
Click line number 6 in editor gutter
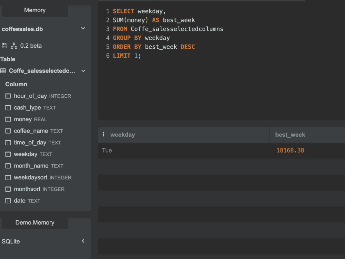tap(108, 56)
